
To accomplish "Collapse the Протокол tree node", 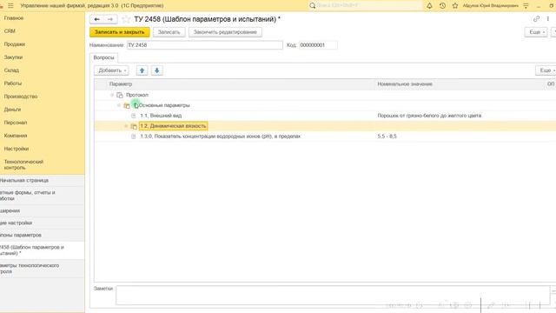I will [x=112, y=95].
